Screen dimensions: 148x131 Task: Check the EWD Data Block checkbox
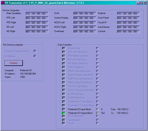point(97,67)
